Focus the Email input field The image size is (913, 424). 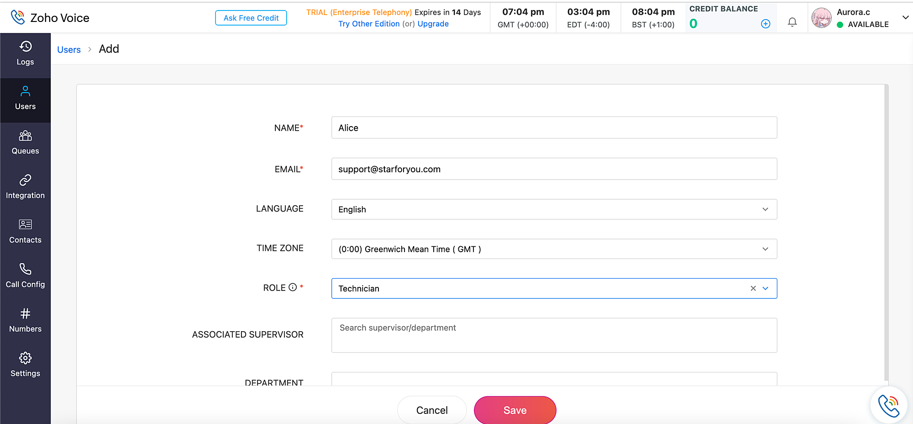coord(554,169)
